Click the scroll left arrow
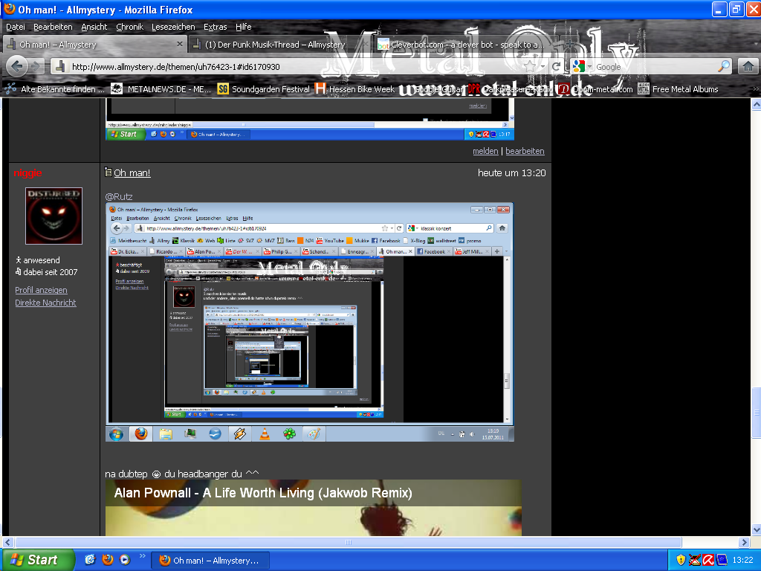 tap(7, 542)
